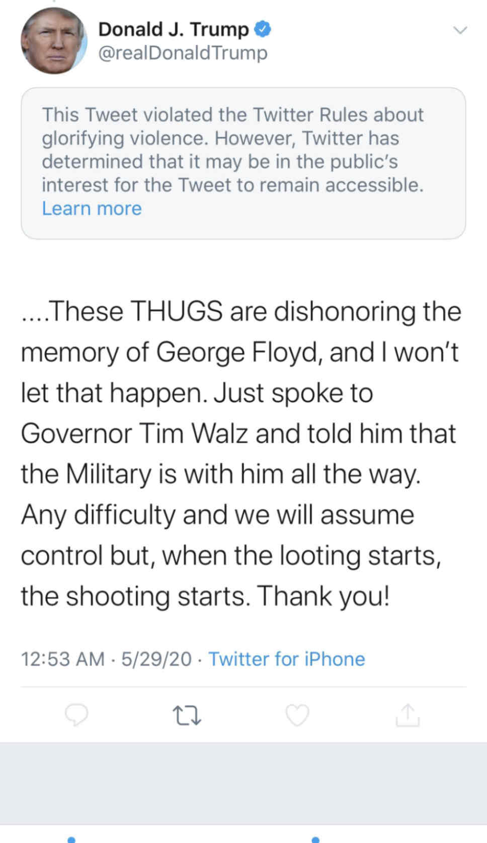
Task: Open the Learn more link
Action: 92,208
